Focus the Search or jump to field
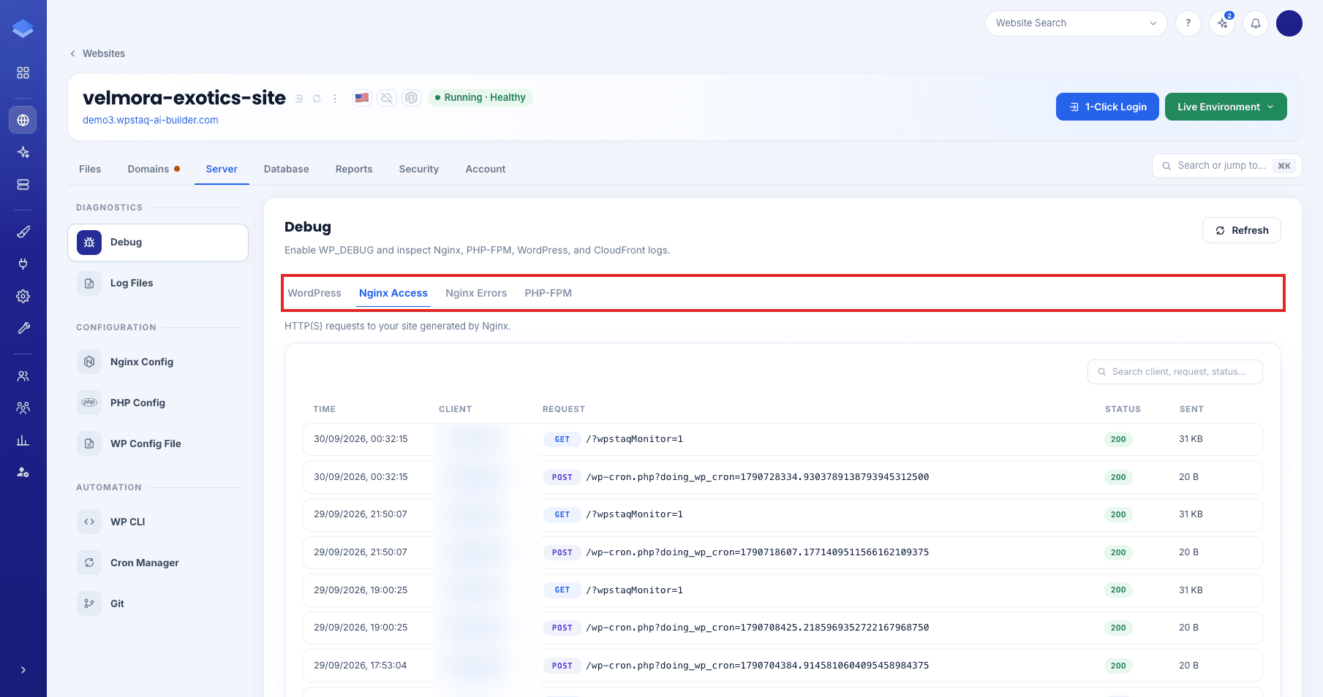Screen dimensions: 1323x697 1227,166
